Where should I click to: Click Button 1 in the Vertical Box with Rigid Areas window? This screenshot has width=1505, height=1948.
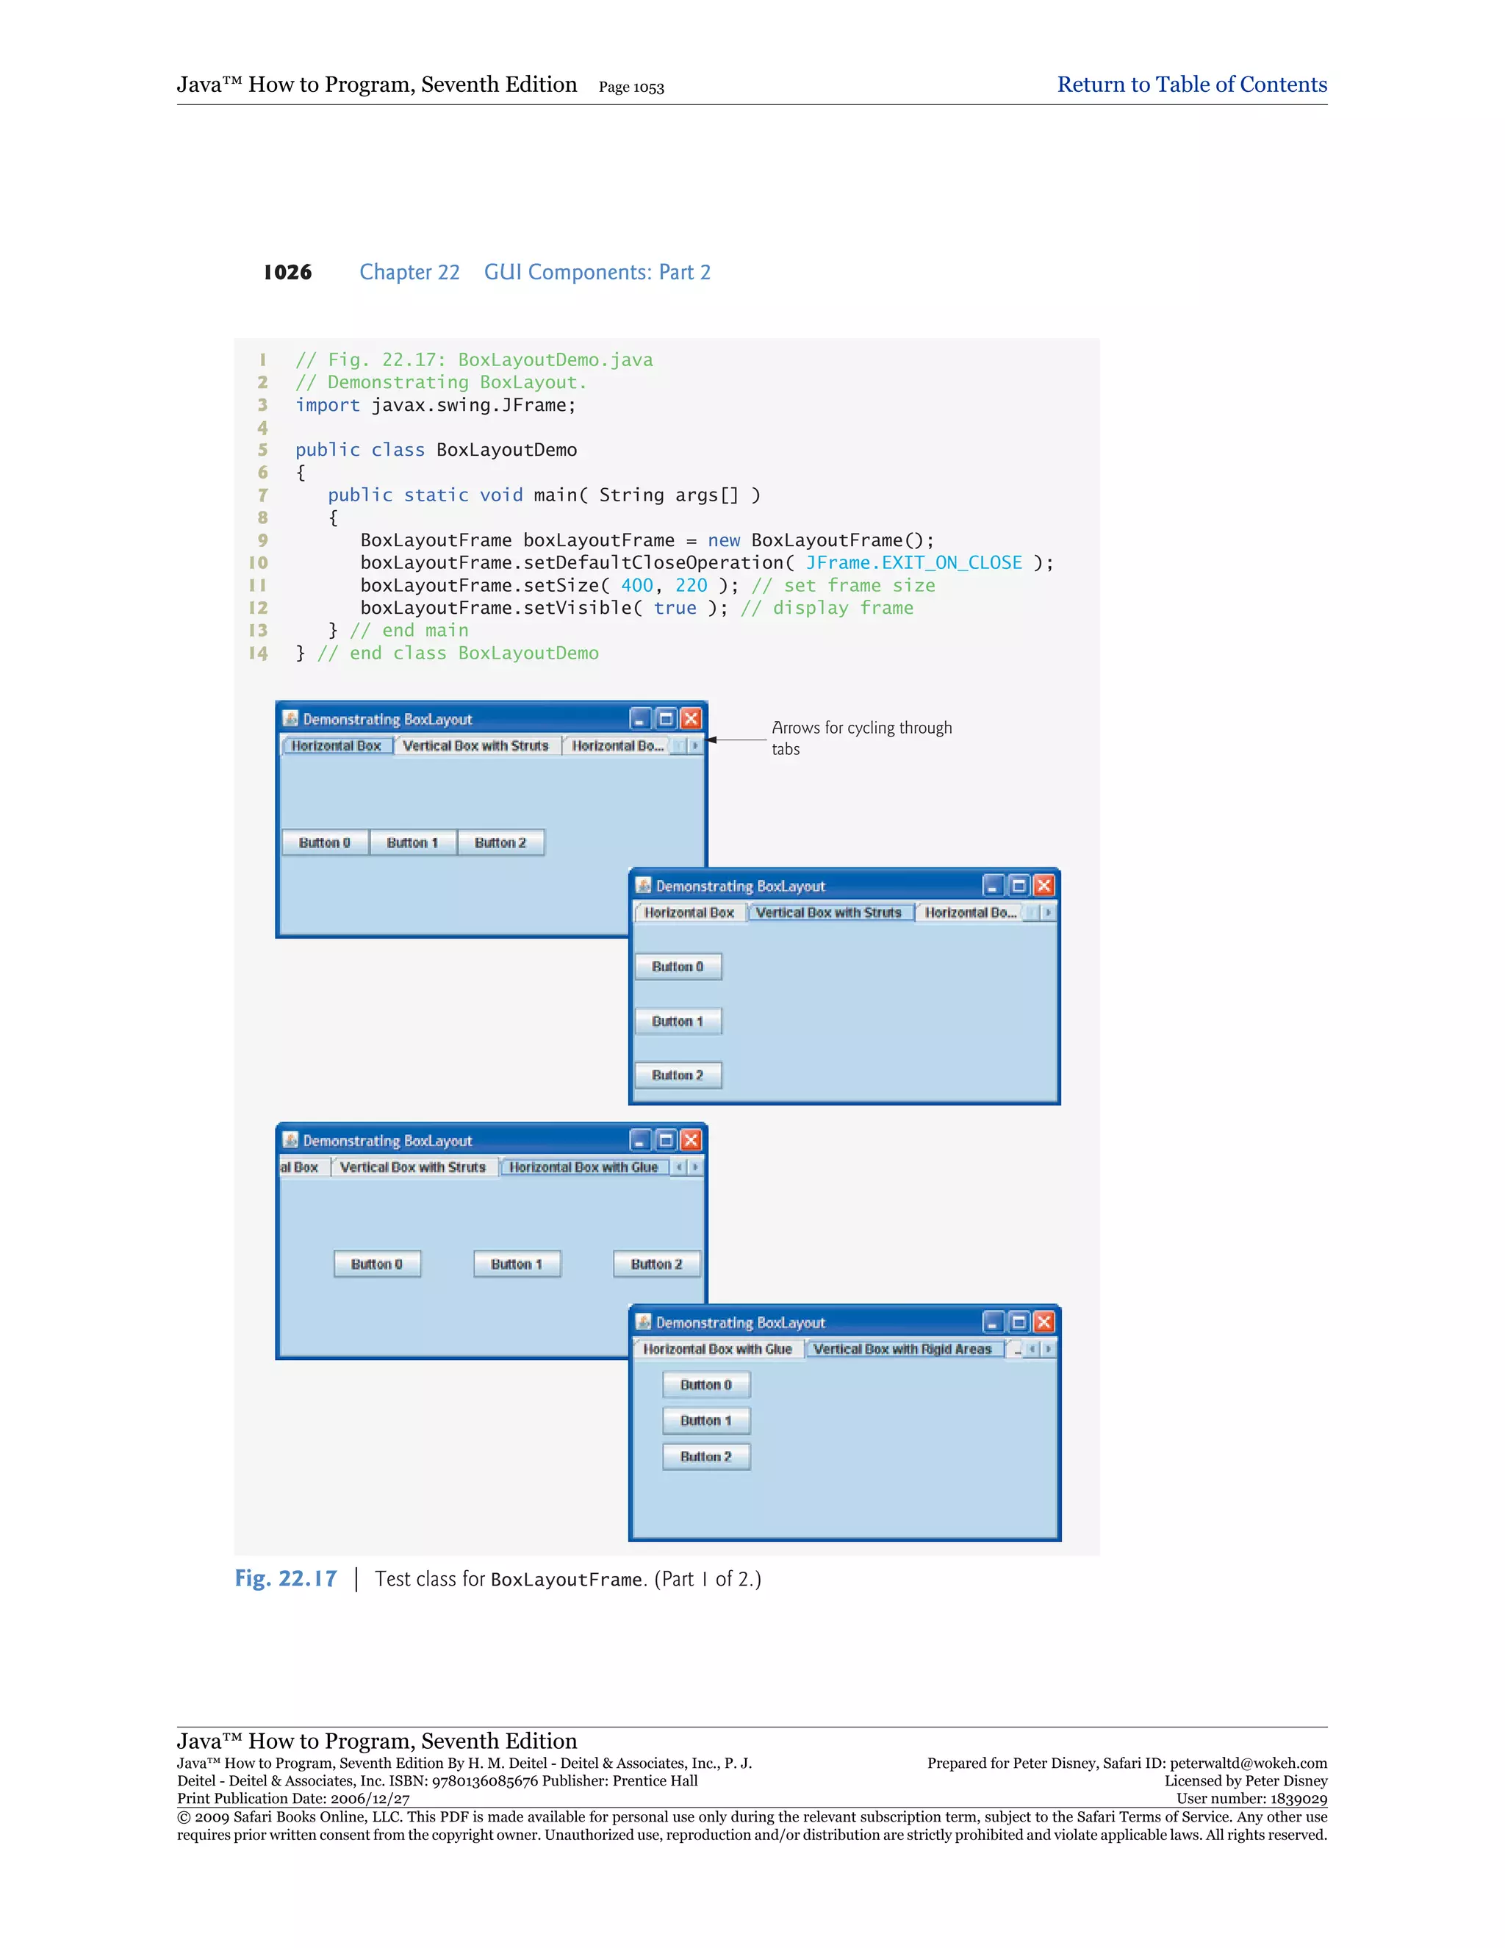705,1420
